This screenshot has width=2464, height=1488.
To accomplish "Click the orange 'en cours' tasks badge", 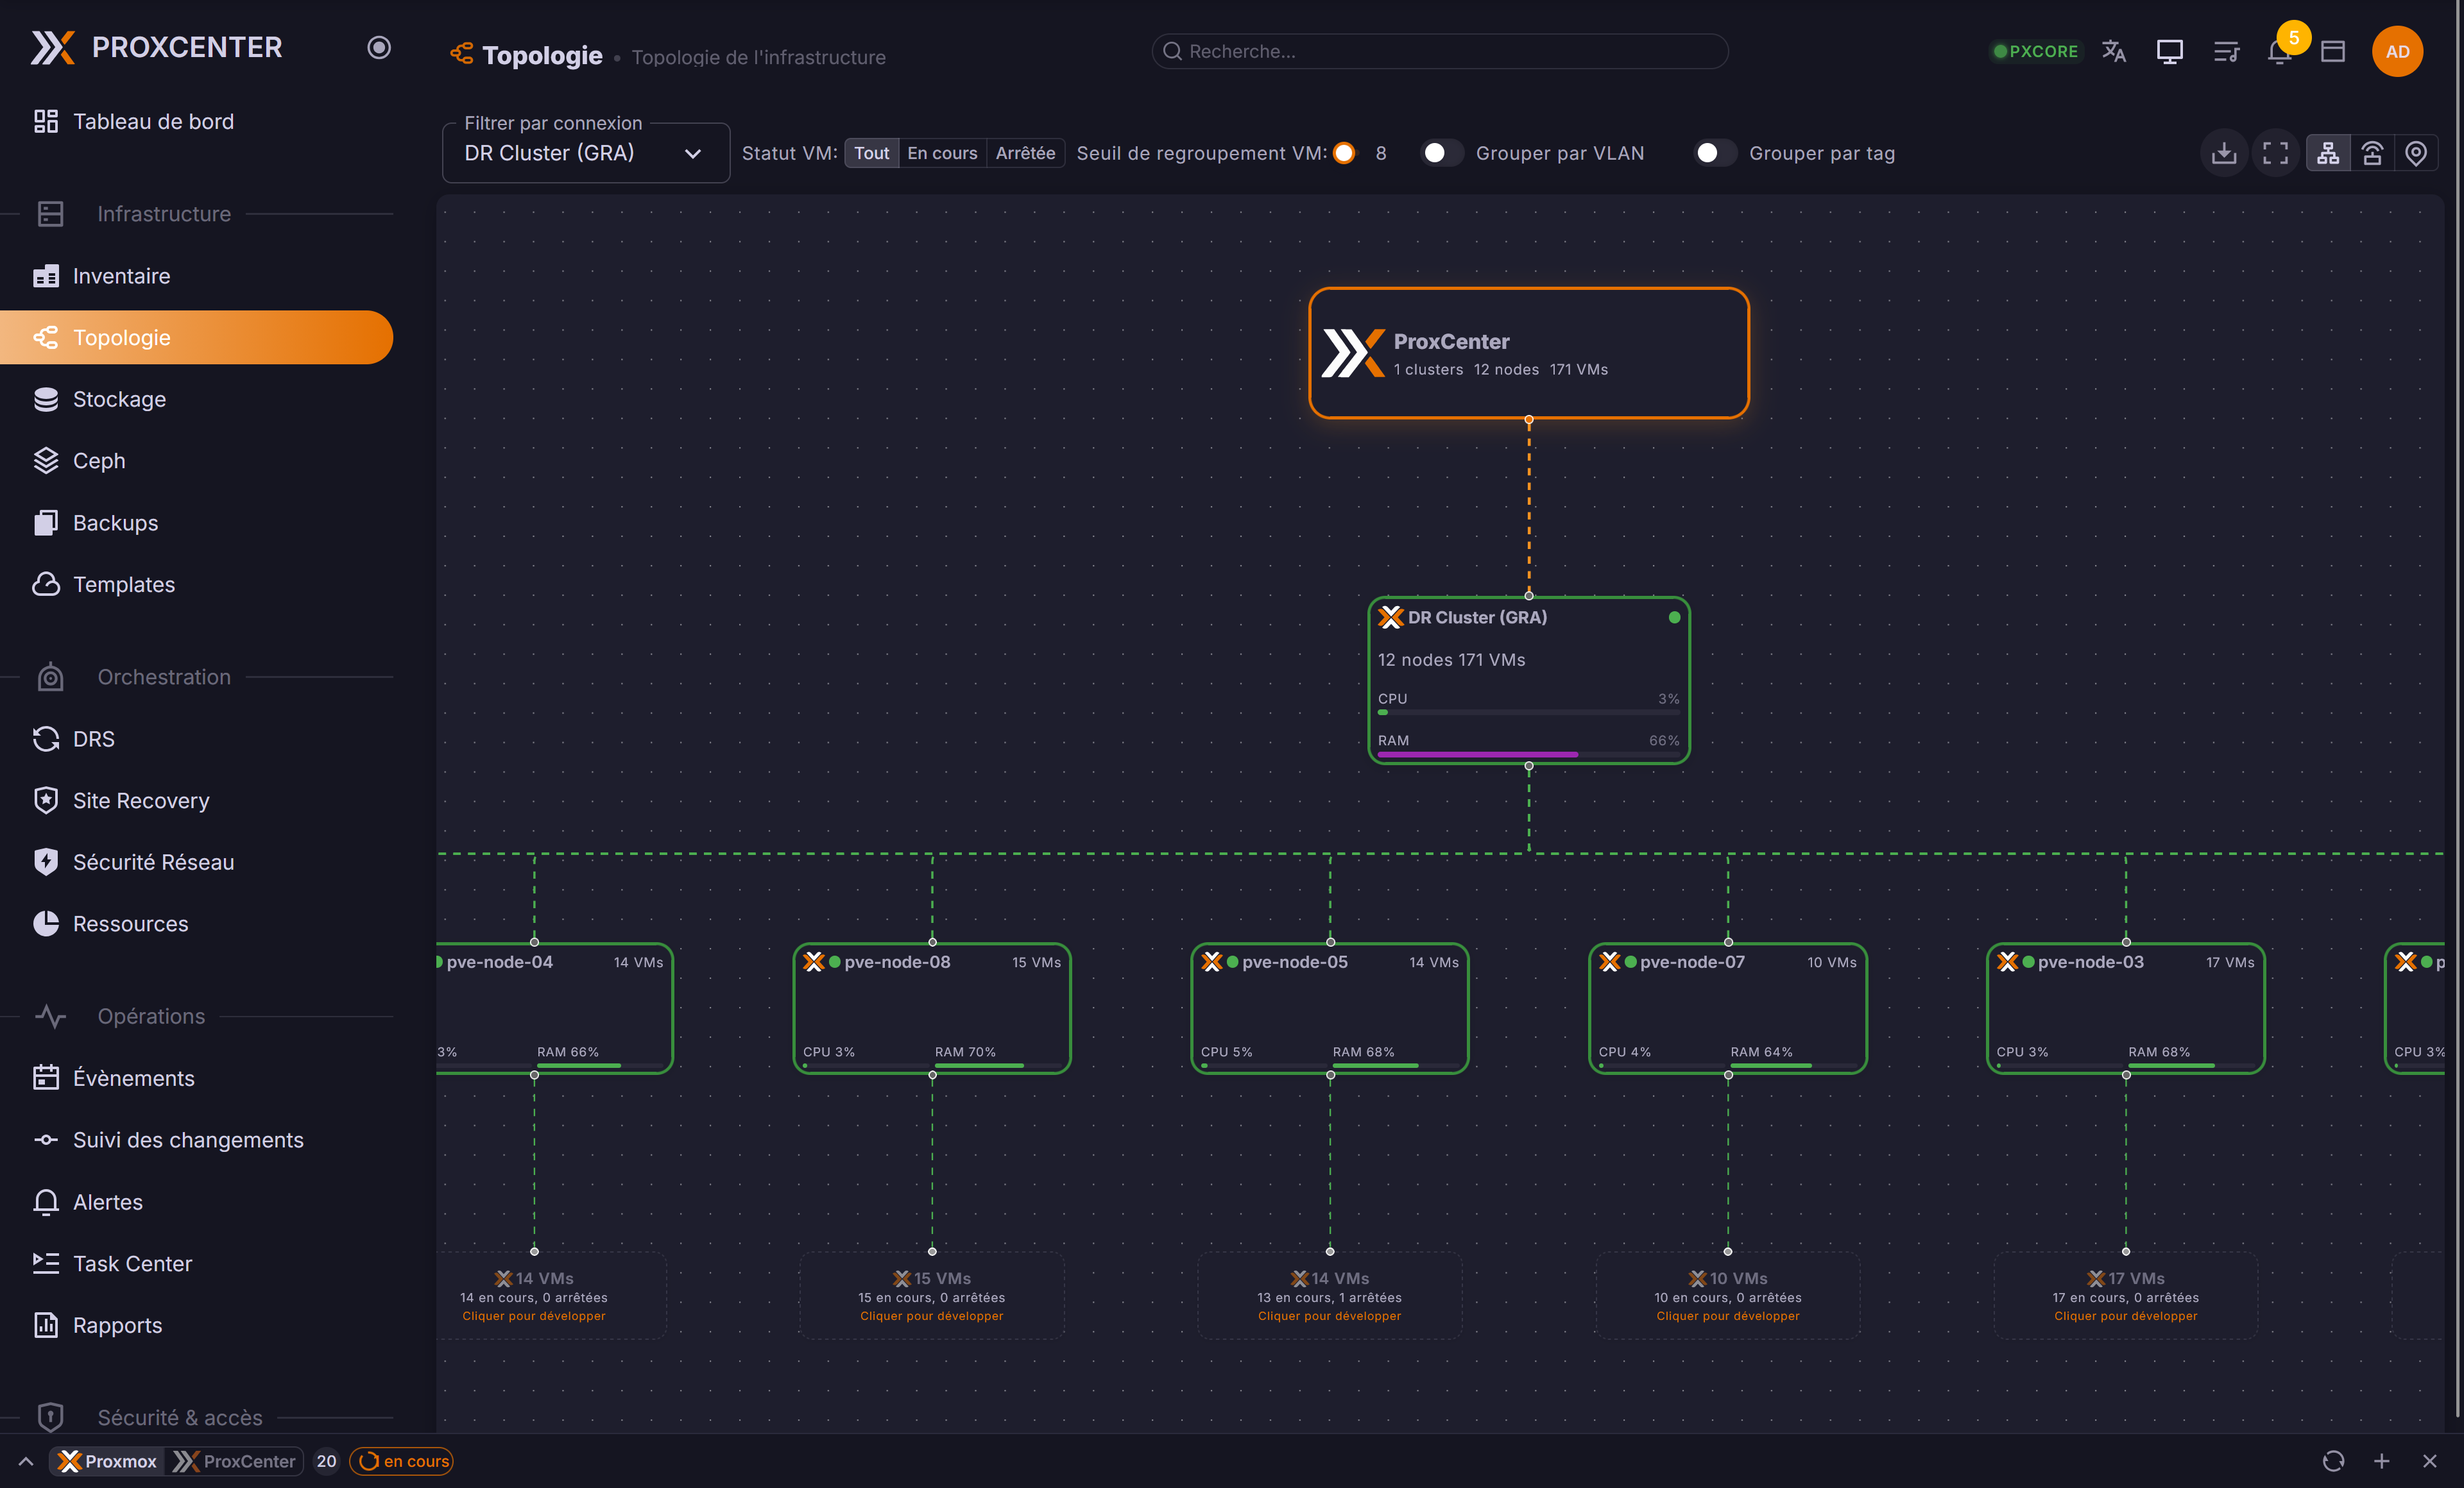I will pyautogui.click(x=402, y=1461).
